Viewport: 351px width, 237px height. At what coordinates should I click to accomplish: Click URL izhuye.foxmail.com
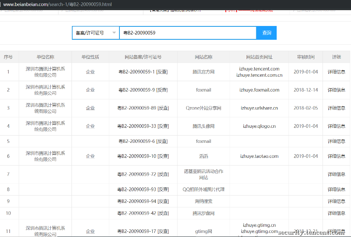pyautogui.click(x=259, y=90)
